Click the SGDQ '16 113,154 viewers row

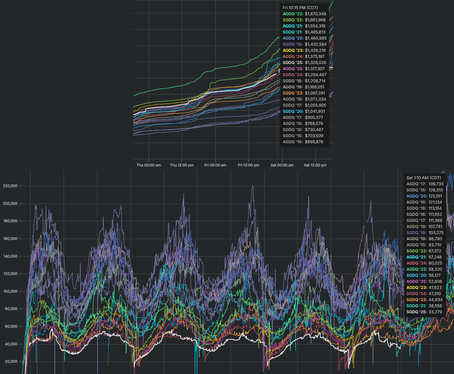point(424,208)
